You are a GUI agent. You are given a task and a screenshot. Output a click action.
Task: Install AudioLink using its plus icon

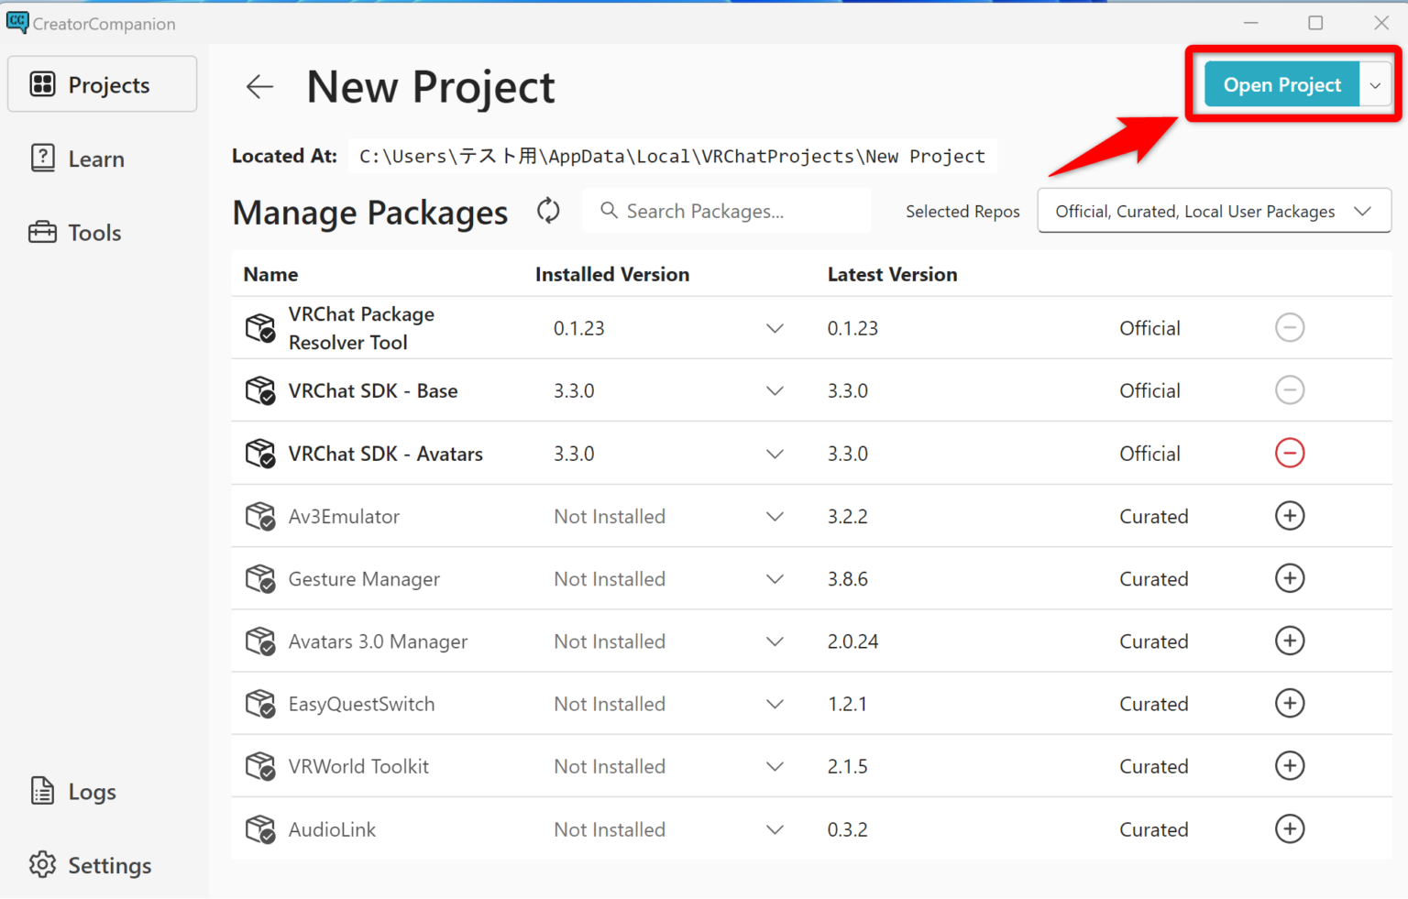pos(1289,829)
